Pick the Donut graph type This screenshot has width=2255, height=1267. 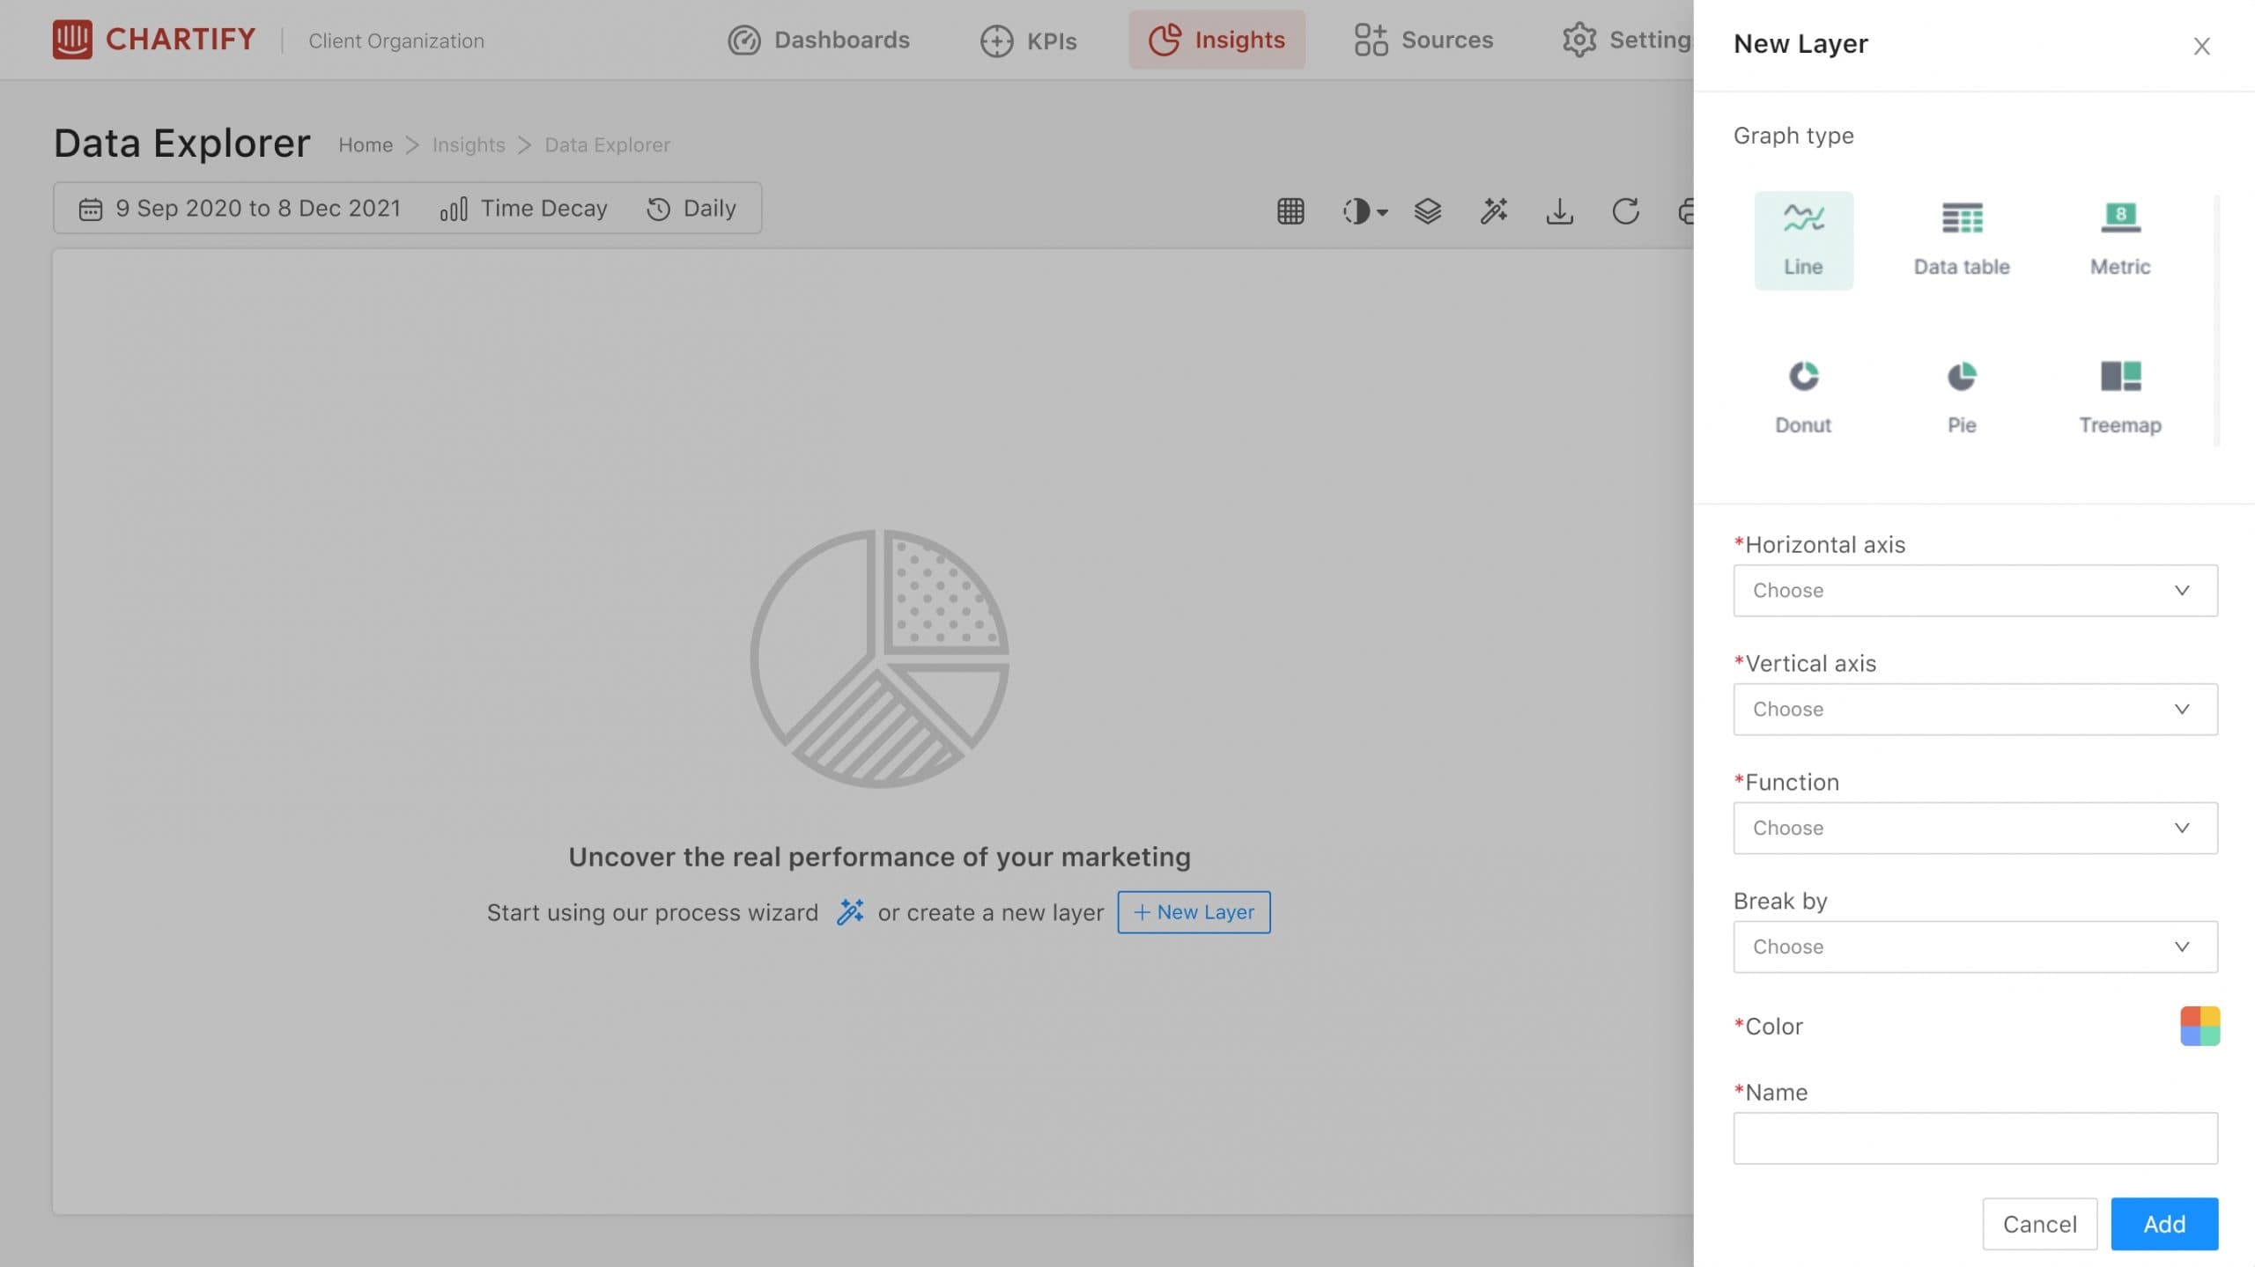coord(1803,398)
